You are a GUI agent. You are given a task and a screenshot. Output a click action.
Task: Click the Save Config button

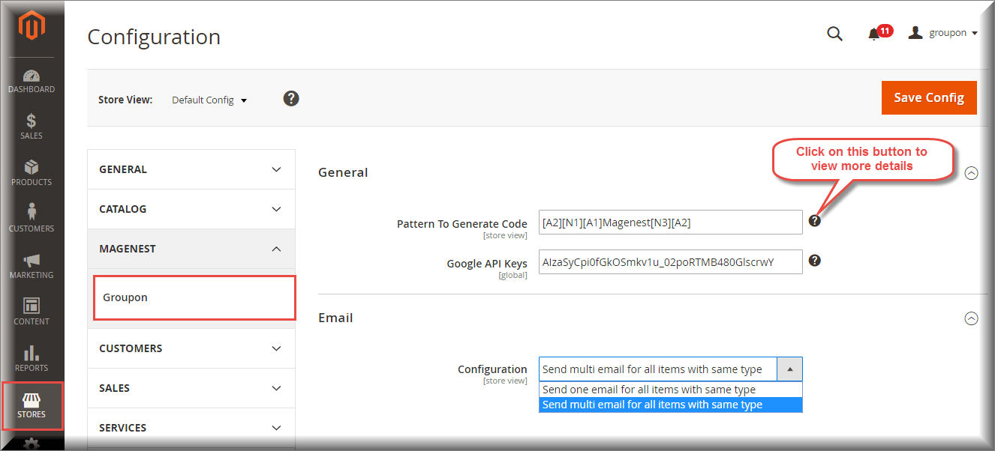point(929,97)
